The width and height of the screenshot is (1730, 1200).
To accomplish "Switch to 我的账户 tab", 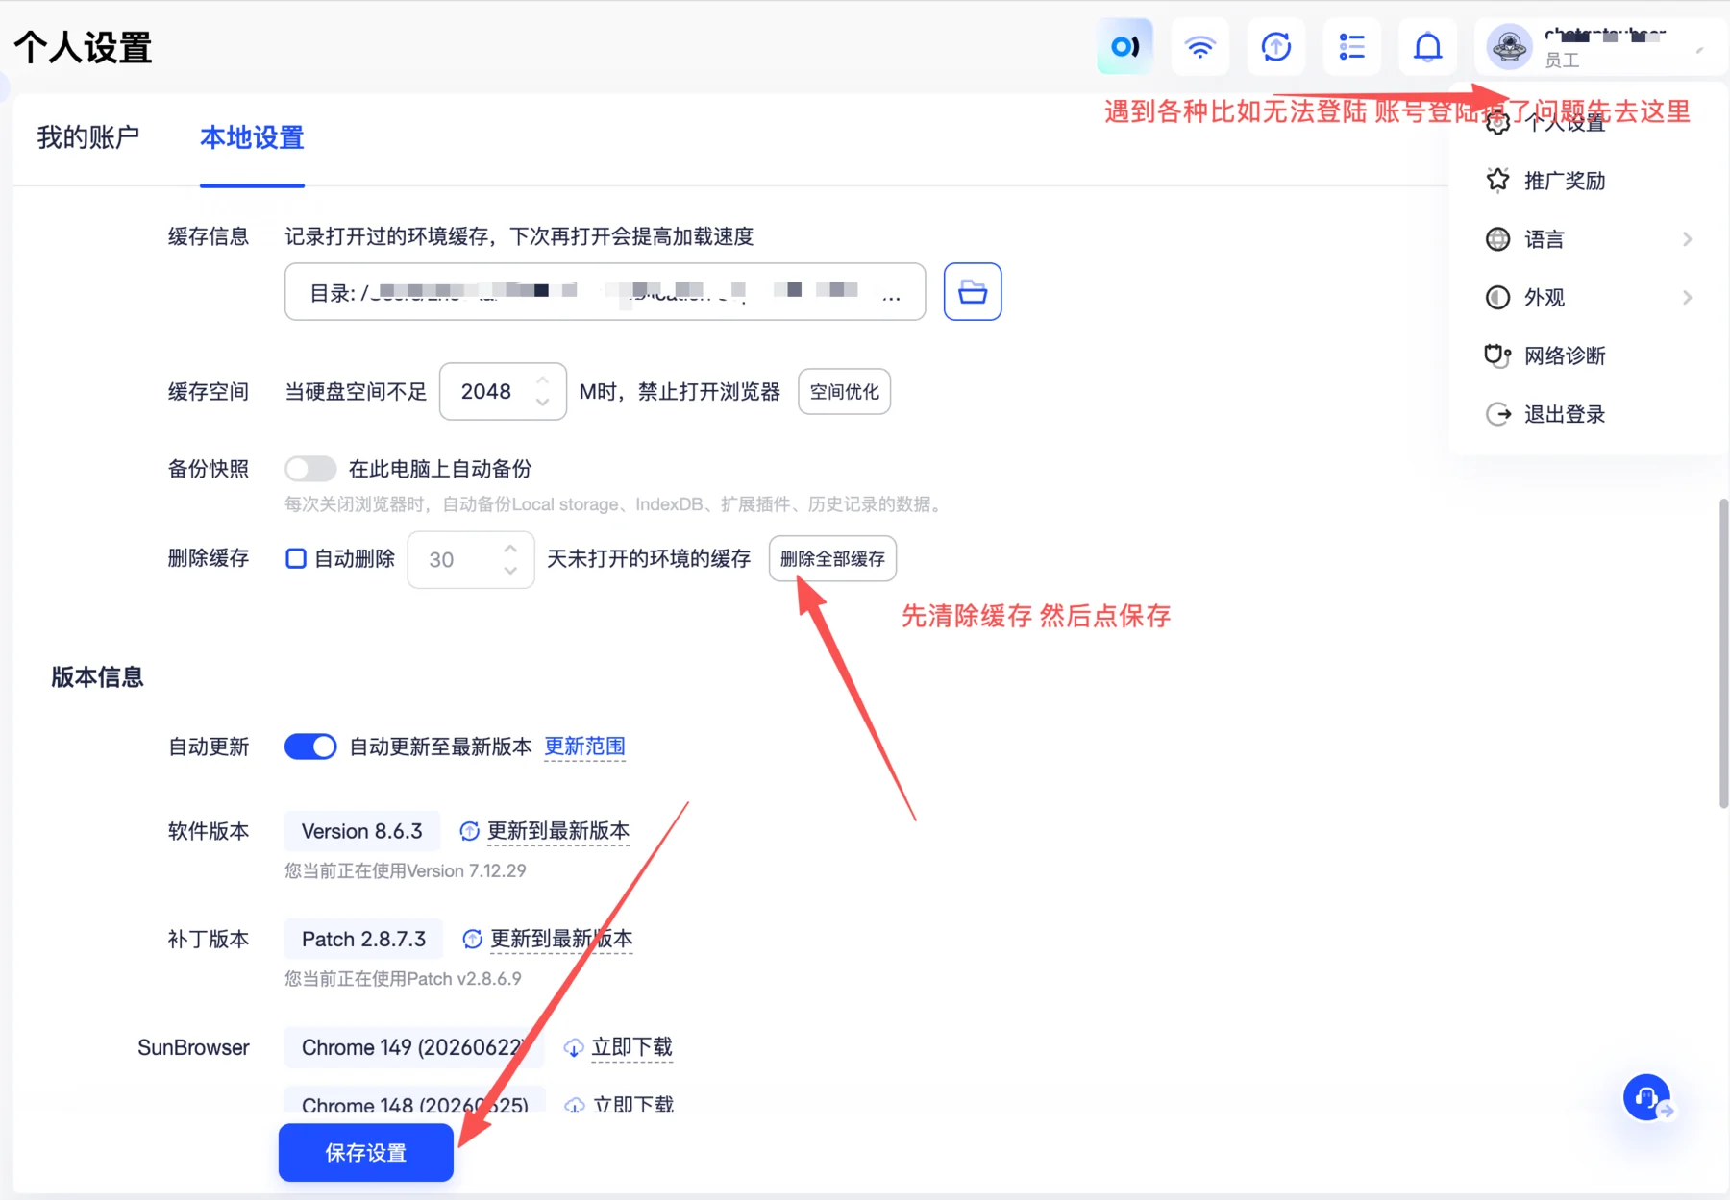I will click(x=88, y=137).
